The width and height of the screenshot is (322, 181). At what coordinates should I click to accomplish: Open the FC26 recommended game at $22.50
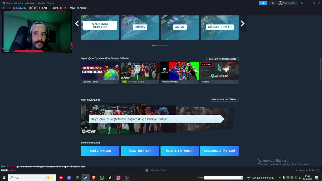click(140, 73)
